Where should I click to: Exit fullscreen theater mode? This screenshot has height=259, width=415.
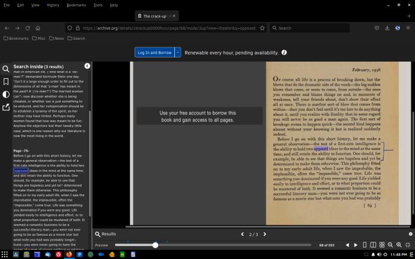pyautogui.click(x=408, y=245)
